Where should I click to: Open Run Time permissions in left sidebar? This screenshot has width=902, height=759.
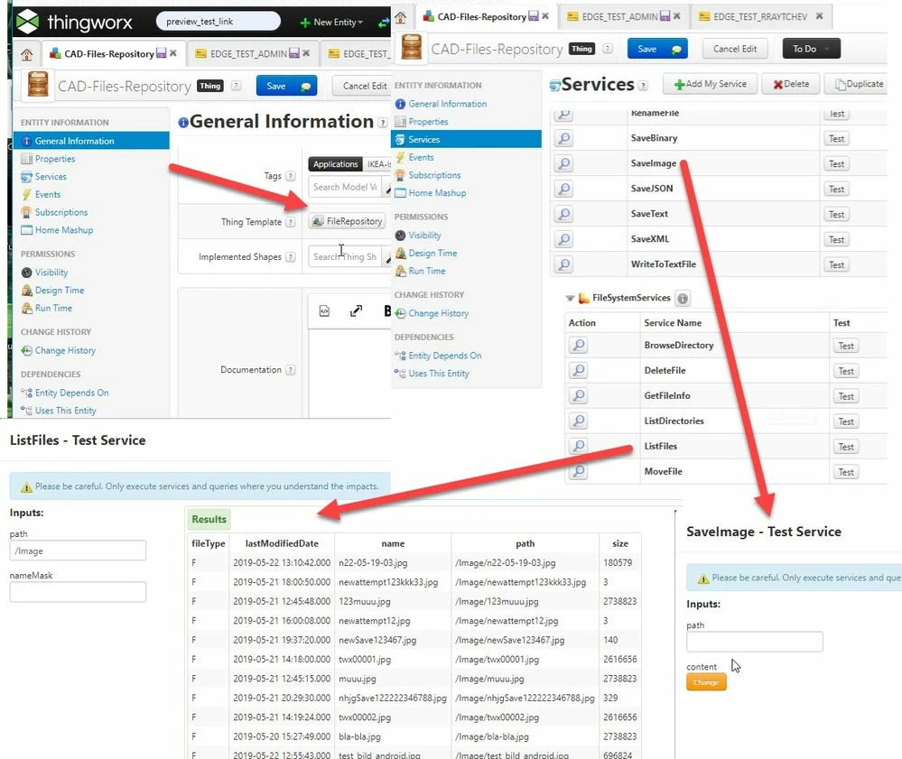pos(53,308)
